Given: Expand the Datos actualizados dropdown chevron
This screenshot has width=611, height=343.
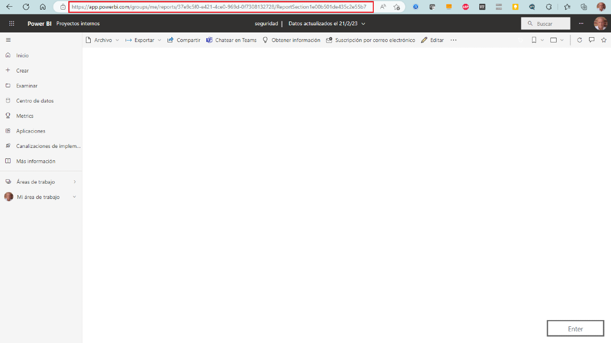Looking at the screenshot, I should coord(364,24).
